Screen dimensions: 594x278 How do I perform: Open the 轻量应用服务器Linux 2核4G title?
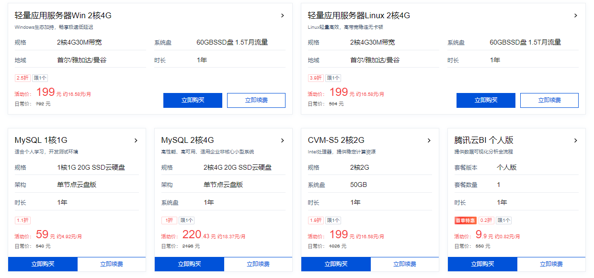point(359,15)
